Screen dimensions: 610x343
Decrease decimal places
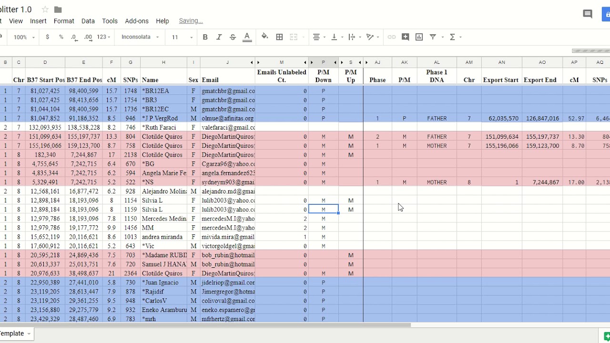click(74, 37)
